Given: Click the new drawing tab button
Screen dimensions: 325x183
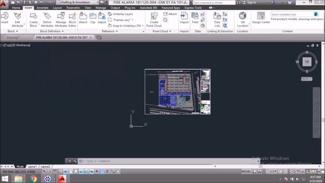Looking at the screenshot, I should click(x=99, y=38).
